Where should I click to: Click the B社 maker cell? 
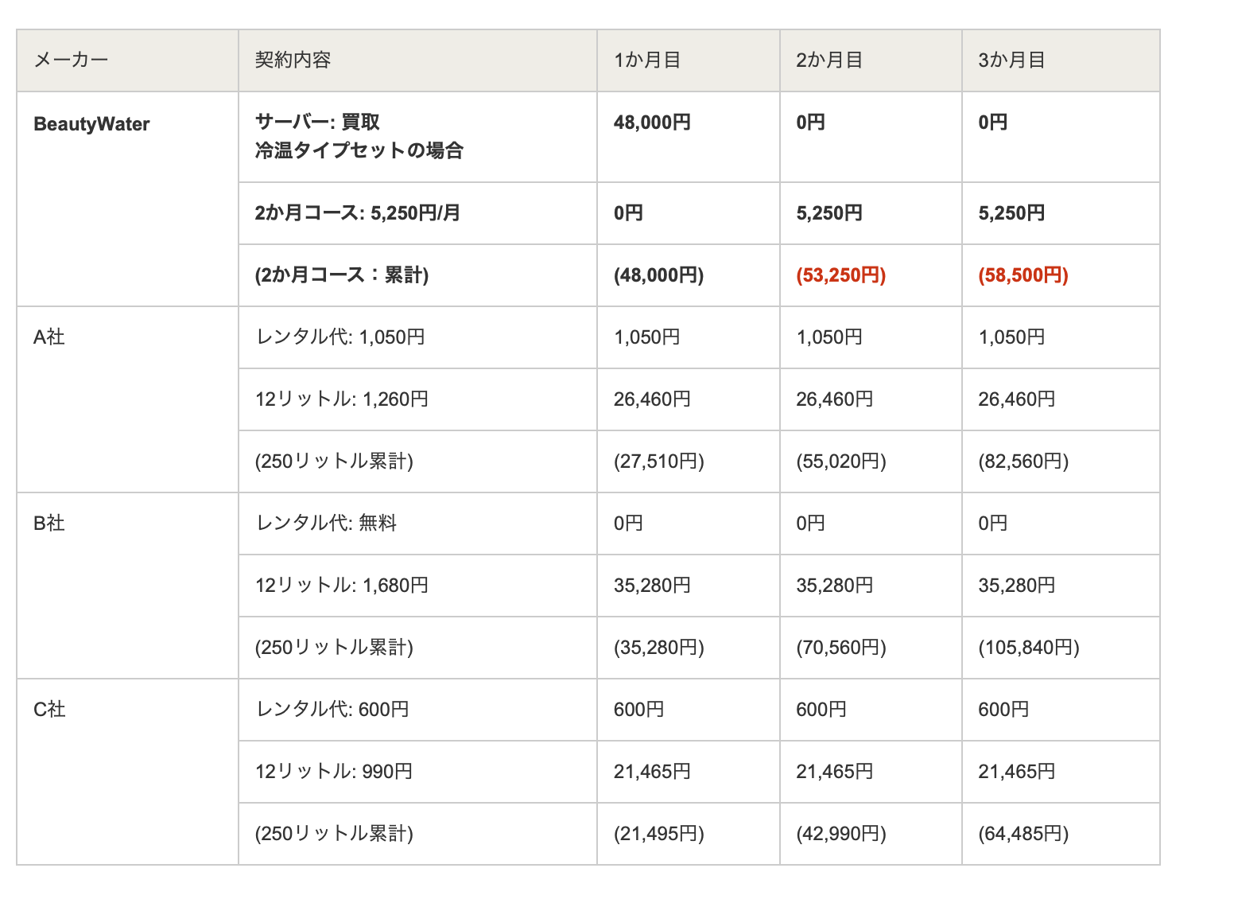pyautogui.click(x=49, y=524)
